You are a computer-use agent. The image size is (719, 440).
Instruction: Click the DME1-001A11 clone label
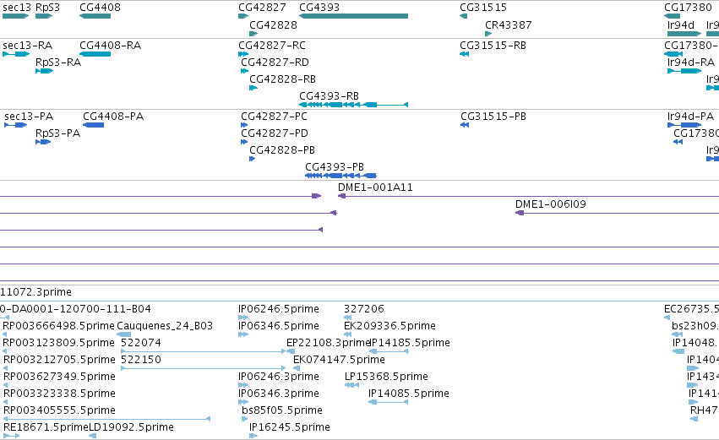tap(375, 187)
